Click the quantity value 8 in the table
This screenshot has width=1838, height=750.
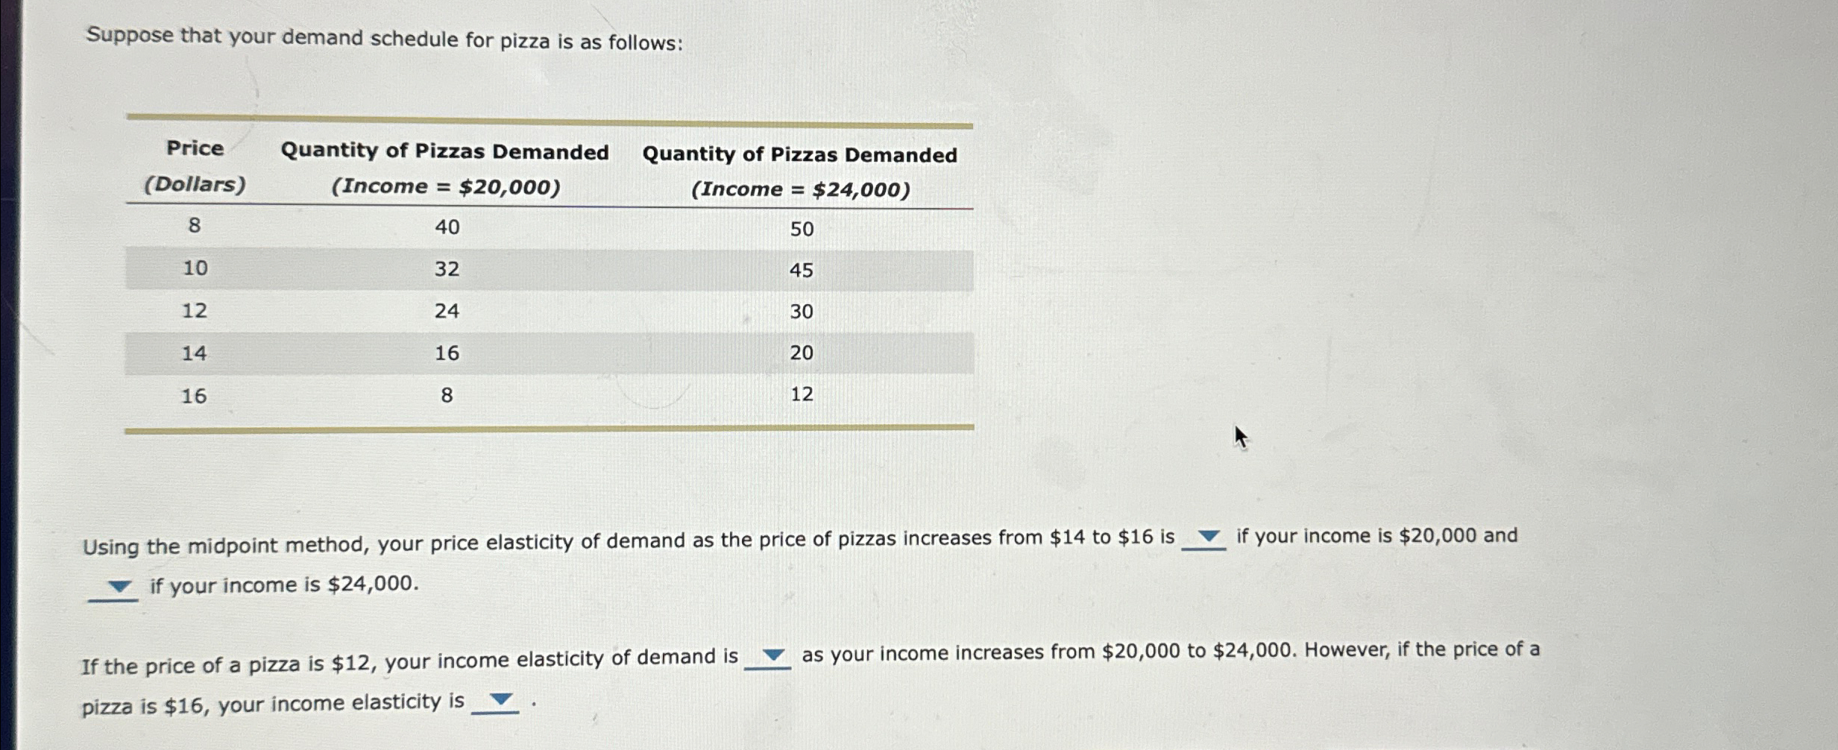tap(446, 395)
